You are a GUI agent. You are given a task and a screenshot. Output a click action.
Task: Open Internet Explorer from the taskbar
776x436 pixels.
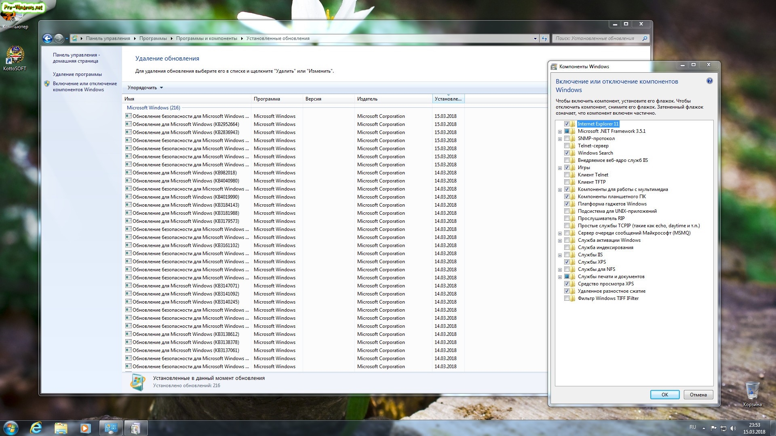coord(36,428)
